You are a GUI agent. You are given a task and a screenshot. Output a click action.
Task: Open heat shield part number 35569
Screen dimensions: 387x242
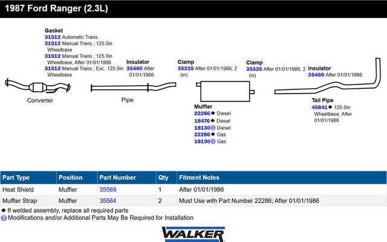pyautogui.click(x=108, y=189)
